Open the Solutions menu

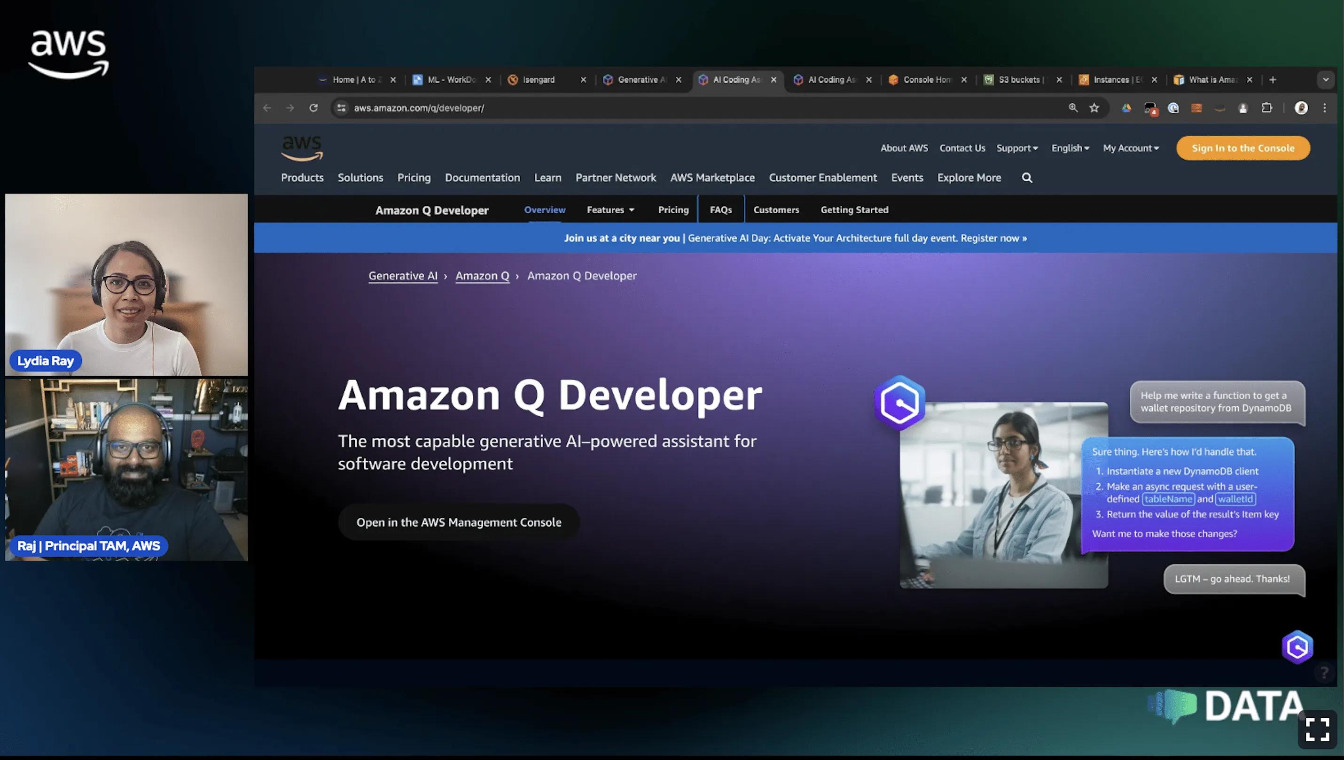tap(360, 178)
